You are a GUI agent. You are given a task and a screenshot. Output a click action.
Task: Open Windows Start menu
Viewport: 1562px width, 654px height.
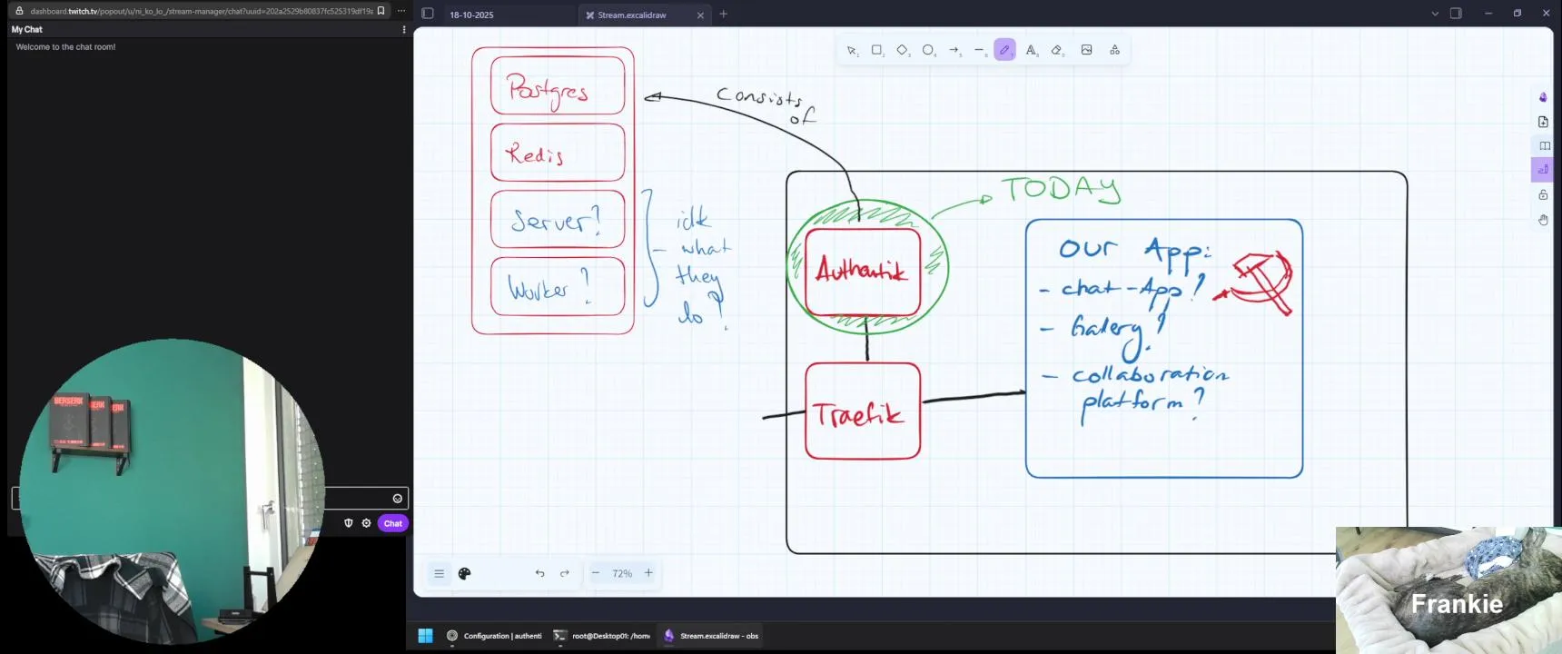click(x=425, y=636)
